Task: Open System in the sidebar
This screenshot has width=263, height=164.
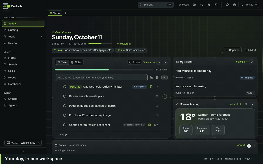Action: tap(23, 99)
